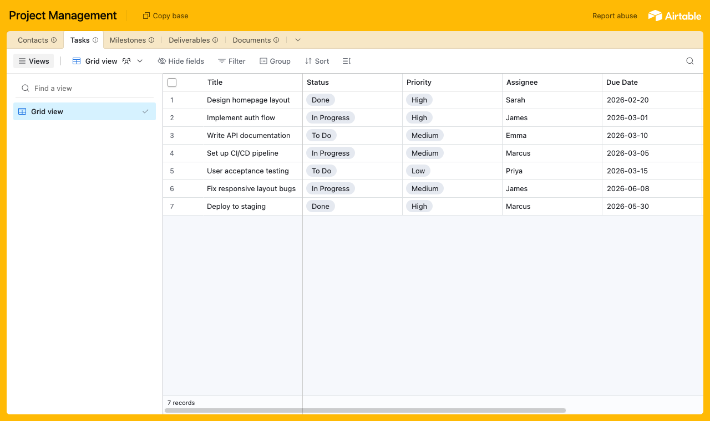Click the search magnifier icon in toolbar
Viewport: 710px width, 421px height.
[x=690, y=61]
